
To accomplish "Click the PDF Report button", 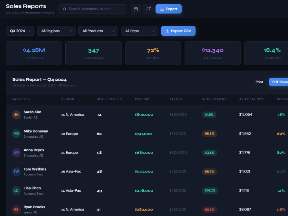I will pyautogui.click(x=278, y=82).
